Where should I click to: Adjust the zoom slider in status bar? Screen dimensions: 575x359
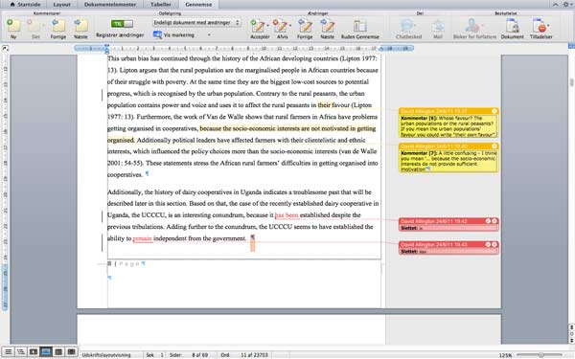(x=540, y=354)
